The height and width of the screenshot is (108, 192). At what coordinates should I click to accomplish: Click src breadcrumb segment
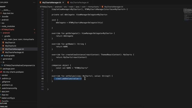click(x=65, y=7)
